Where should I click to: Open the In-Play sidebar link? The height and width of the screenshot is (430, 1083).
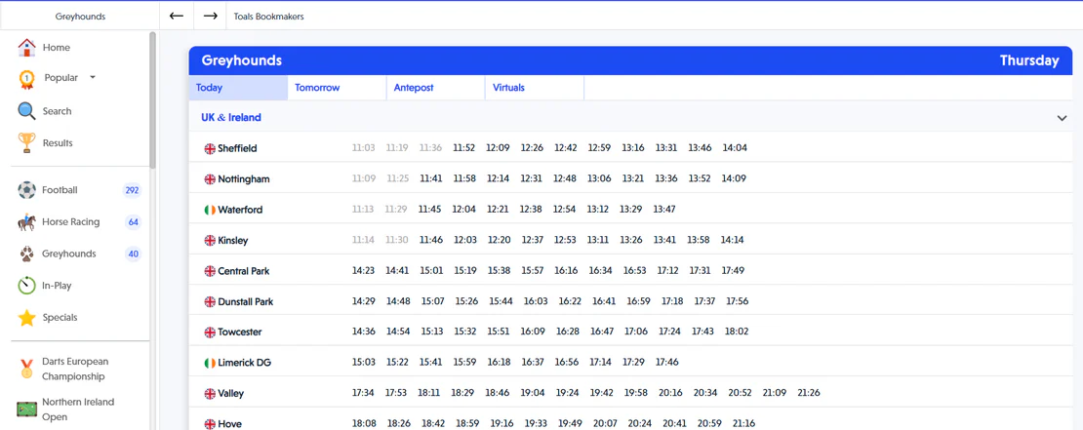[57, 286]
